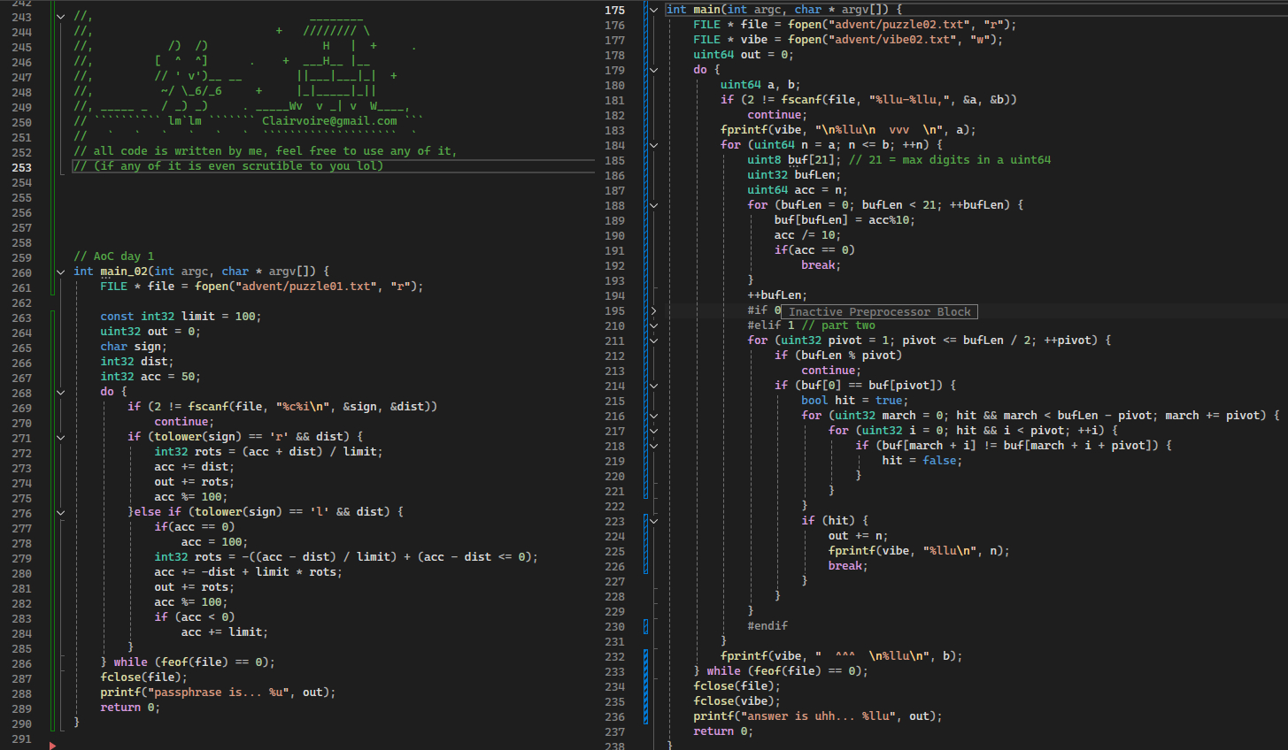This screenshot has width=1288, height=750.
Task: Click line number 253 in left gutter
Action: (21, 167)
